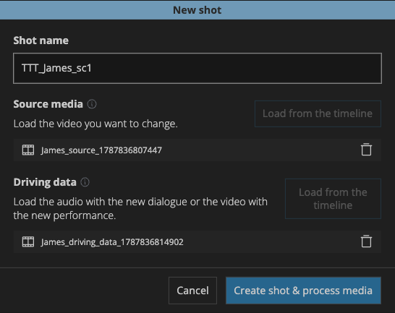
Task: Click the New shot title bar
Action: click(x=197, y=10)
